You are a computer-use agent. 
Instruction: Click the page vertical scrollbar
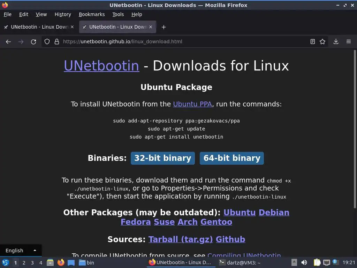point(355,129)
